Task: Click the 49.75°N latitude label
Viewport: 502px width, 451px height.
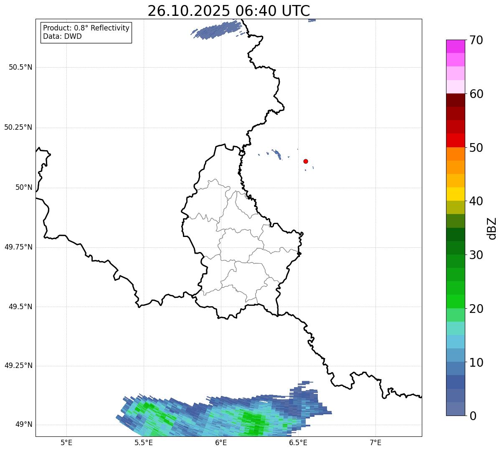Action: (x=18, y=247)
